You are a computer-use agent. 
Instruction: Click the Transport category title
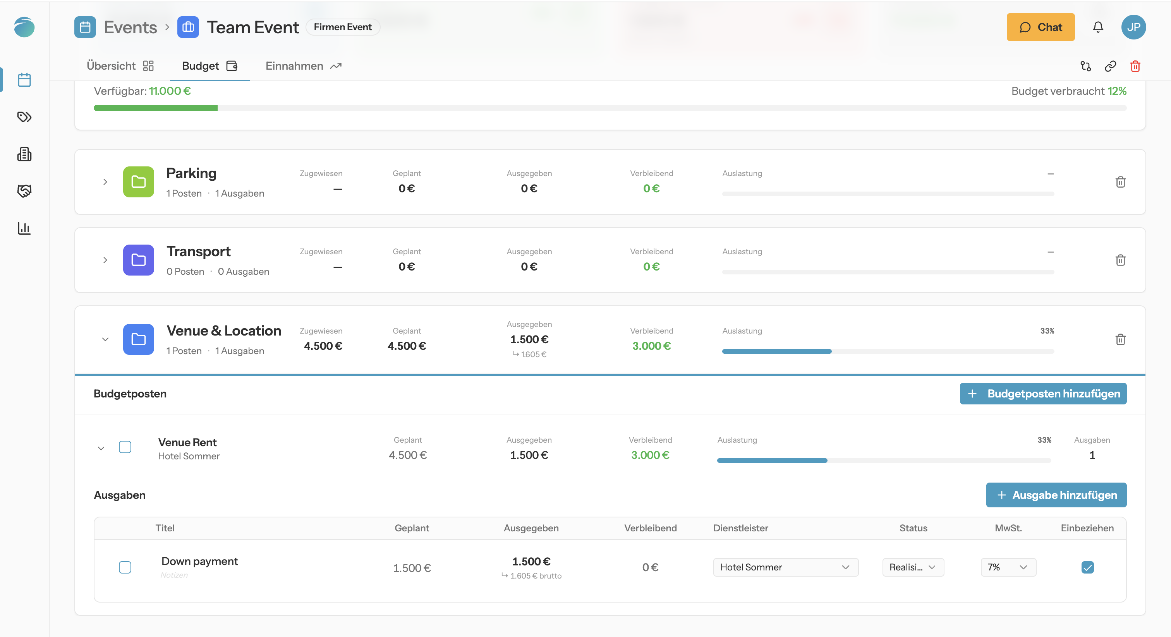(x=199, y=251)
